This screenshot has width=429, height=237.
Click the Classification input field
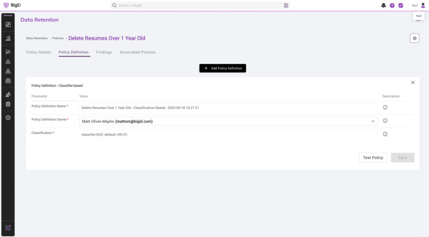(x=228, y=134)
